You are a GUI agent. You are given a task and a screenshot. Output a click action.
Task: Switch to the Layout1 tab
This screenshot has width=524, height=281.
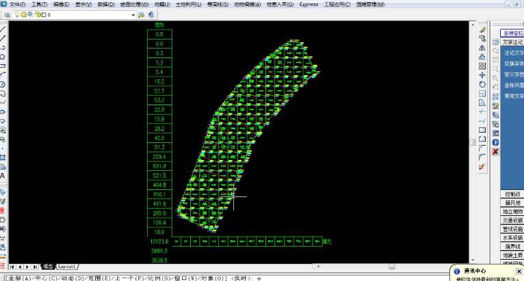(67, 266)
